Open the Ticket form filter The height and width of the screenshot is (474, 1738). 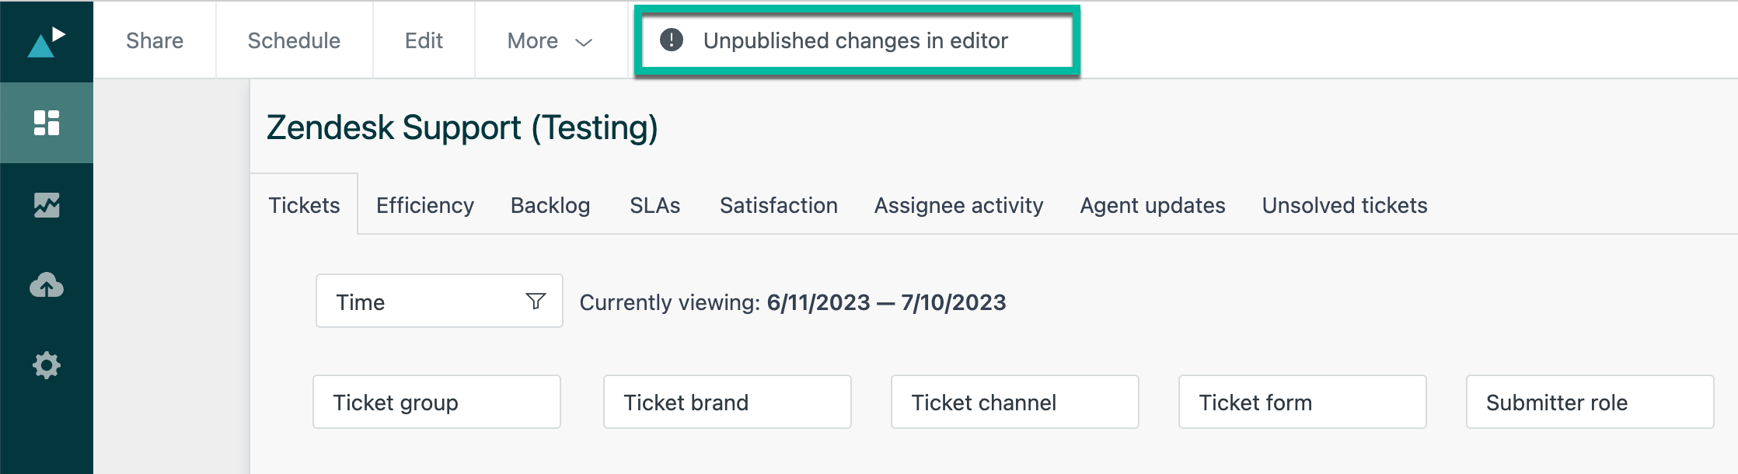1302,403
